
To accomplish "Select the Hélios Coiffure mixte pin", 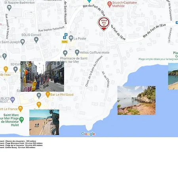I will [x=77, y=53].
